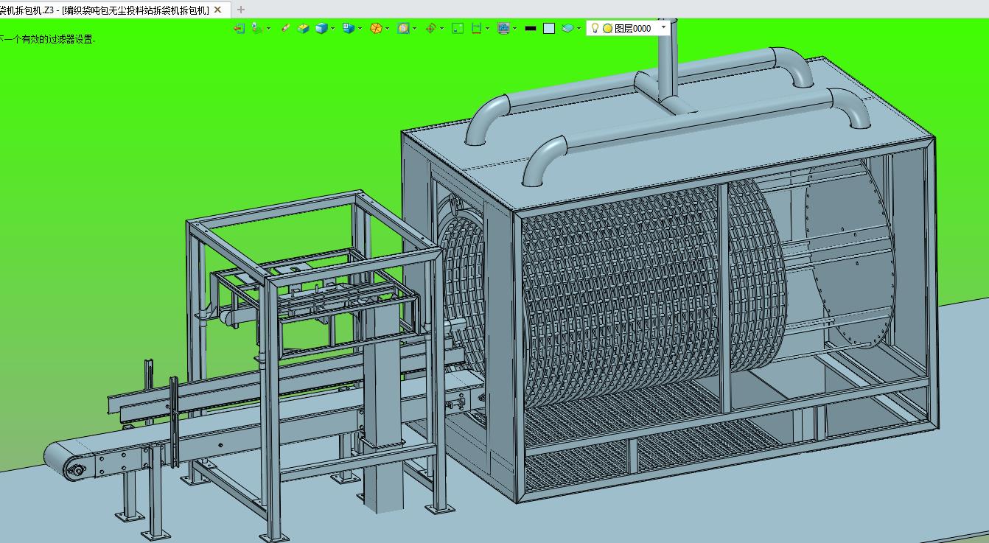Click the monitor display settings icon
The image size is (989, 543).
[x=503, y=28]
